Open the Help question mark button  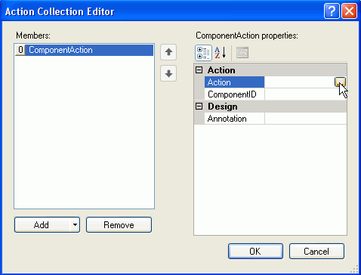pyautogui.click(x=332, y=11)
